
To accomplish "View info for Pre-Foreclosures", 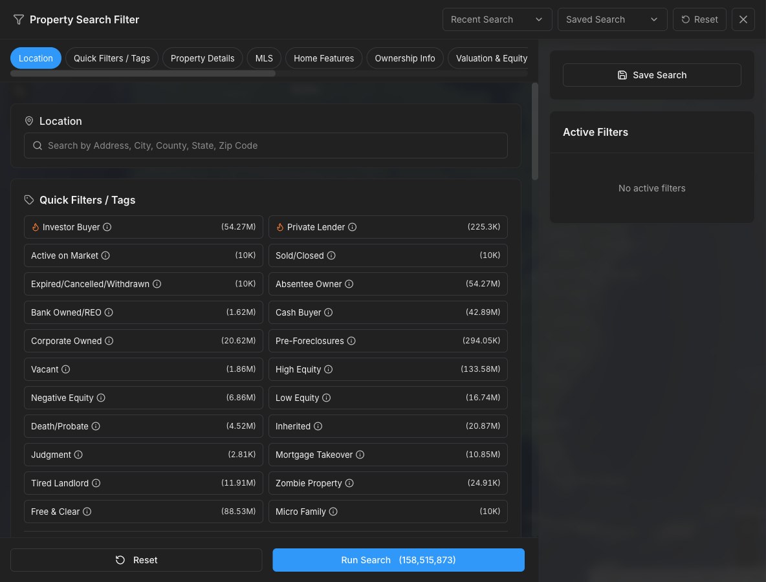I will [x=351, y=341].
